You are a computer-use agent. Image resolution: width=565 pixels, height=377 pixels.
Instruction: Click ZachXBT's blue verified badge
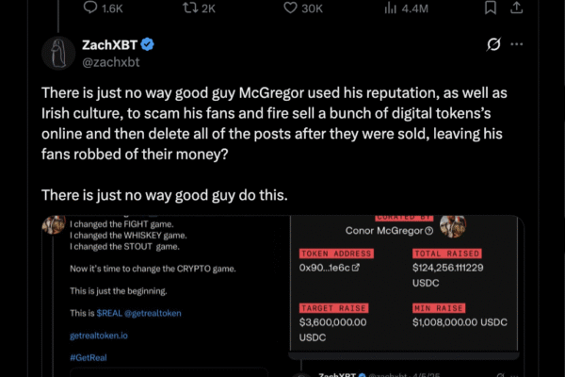tap(148, 44)
